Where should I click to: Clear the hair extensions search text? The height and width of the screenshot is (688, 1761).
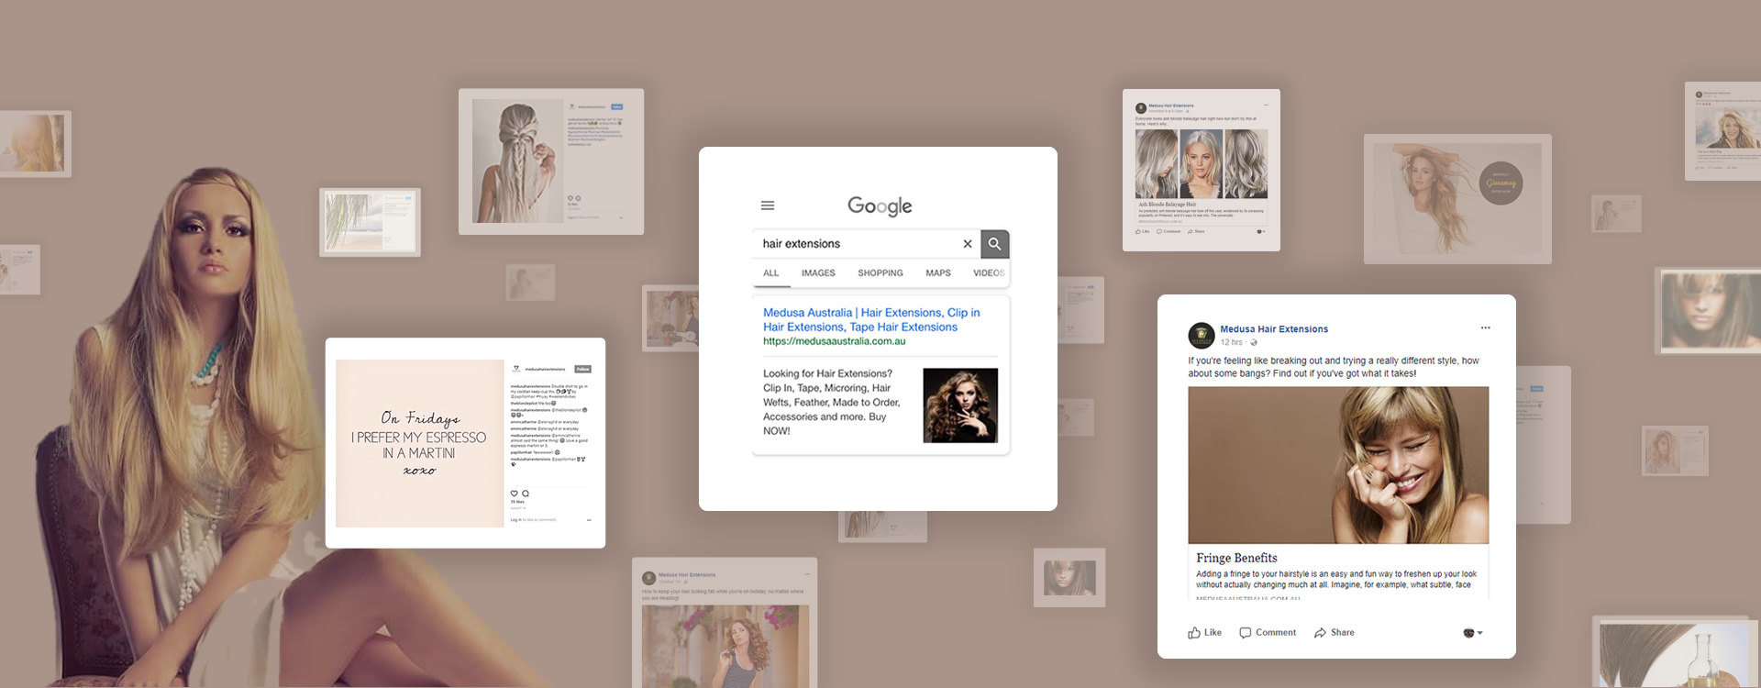tap(967, 244)
